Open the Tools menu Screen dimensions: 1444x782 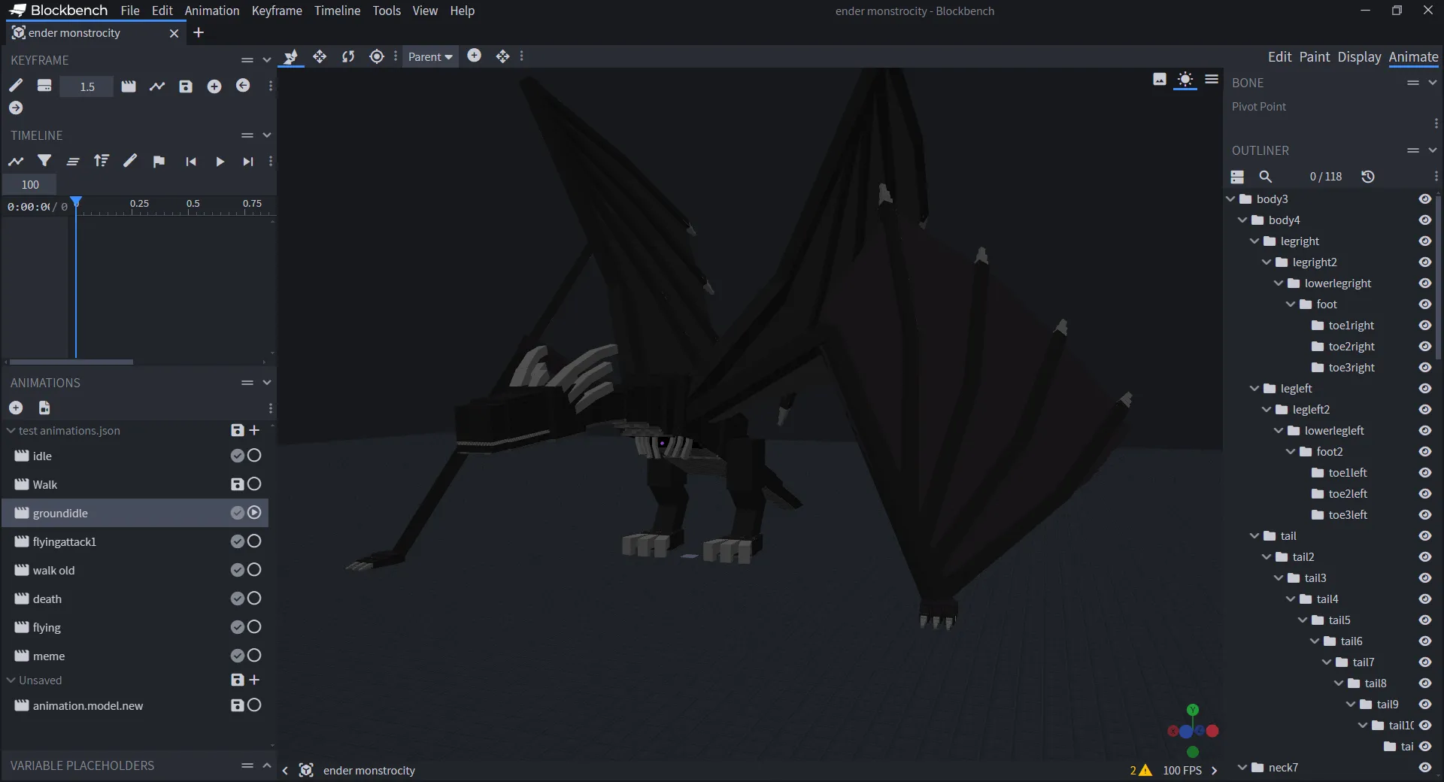[x=387, y=11]
